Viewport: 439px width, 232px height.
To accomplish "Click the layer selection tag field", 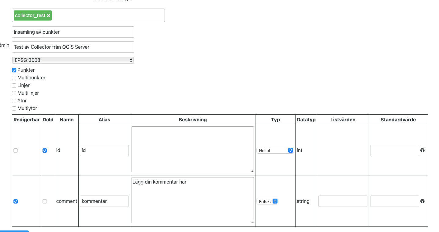I will [x=88, y=15].
